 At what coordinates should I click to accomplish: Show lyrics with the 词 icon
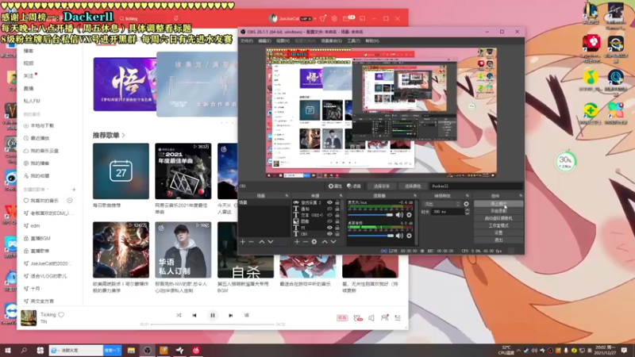coord(246,315)
